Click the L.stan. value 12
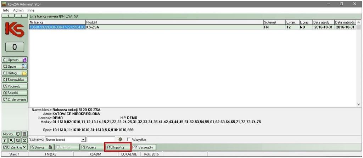This screenshot has width=363, height=158. [292, 27]
